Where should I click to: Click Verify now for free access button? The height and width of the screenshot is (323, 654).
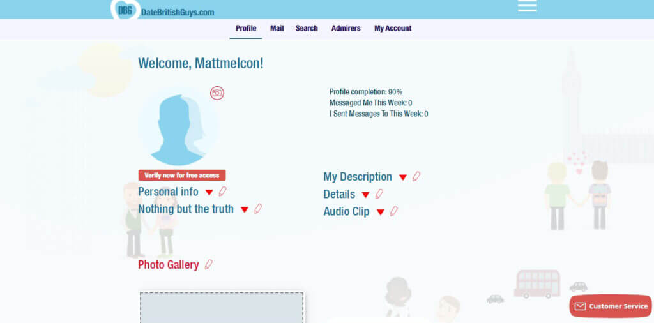pyautogui.click(x=182, y=175)
